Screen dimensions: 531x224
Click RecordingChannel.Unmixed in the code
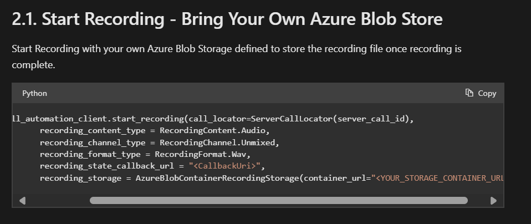point(217,142)
